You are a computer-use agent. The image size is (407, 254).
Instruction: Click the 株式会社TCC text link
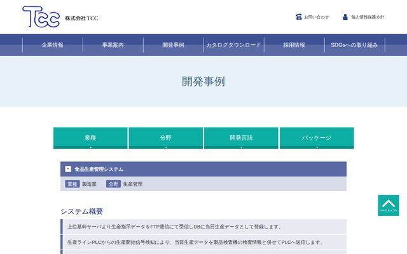(81, 18)
